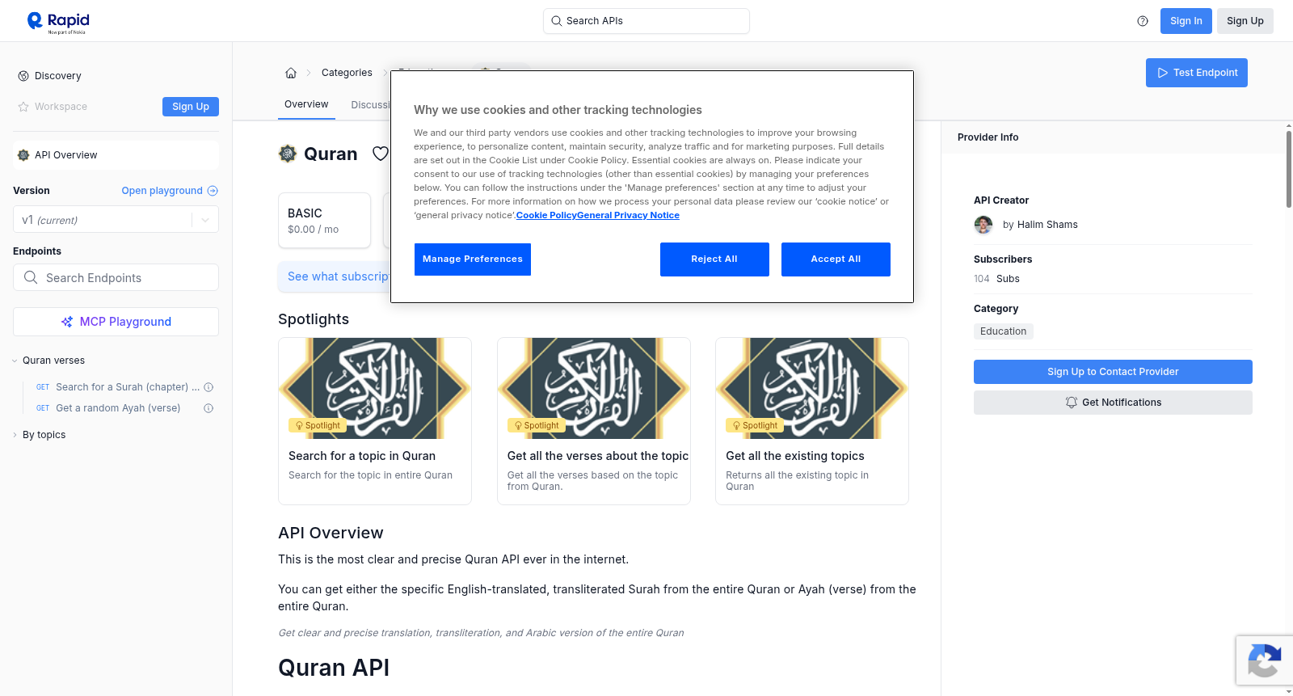Viewport: 1293px width, 696px height.
Task: Click the open playground arrow icon
Action: [x=213, y=191]
